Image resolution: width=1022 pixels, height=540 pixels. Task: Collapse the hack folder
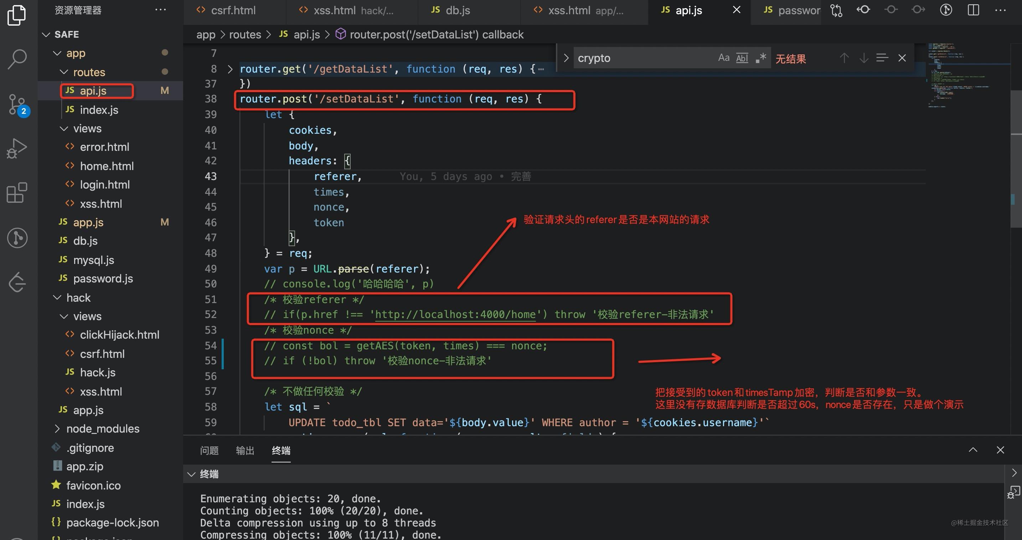(57, 297)
